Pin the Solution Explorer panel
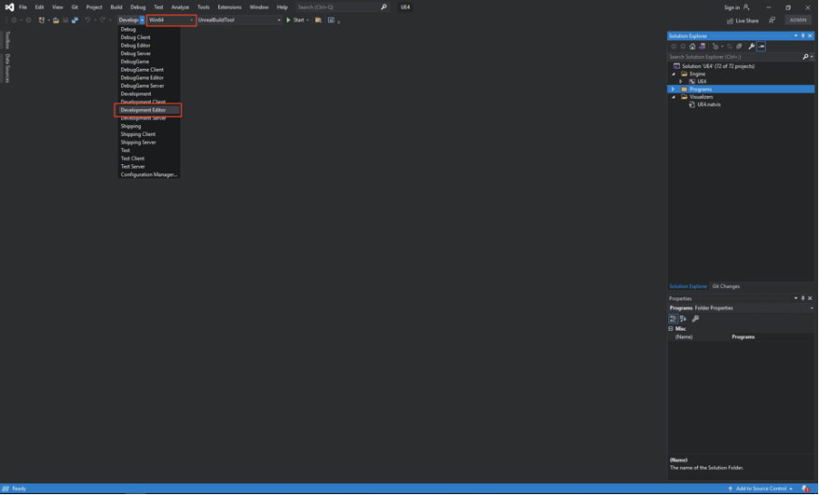Screen dimensions: 819x495 (x=803, y=36)
